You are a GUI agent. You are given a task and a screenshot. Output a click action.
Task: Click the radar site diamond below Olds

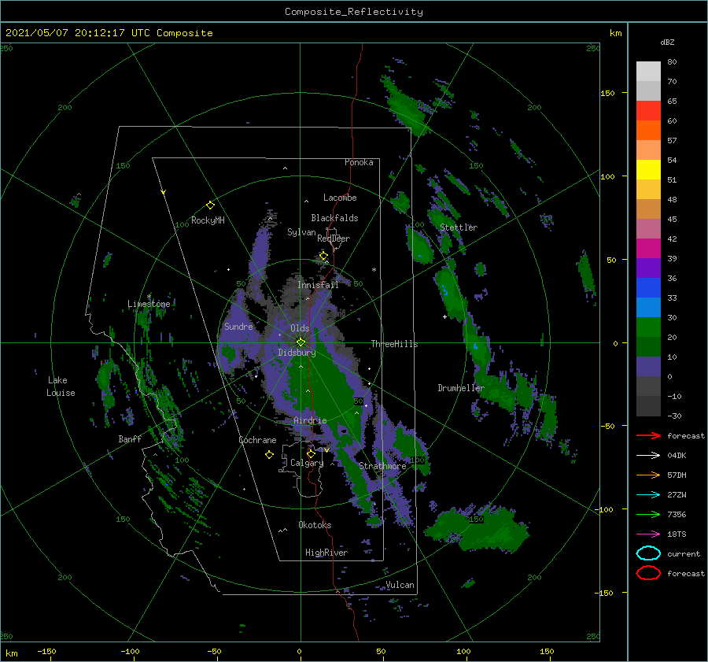click(x=301, y=342)
